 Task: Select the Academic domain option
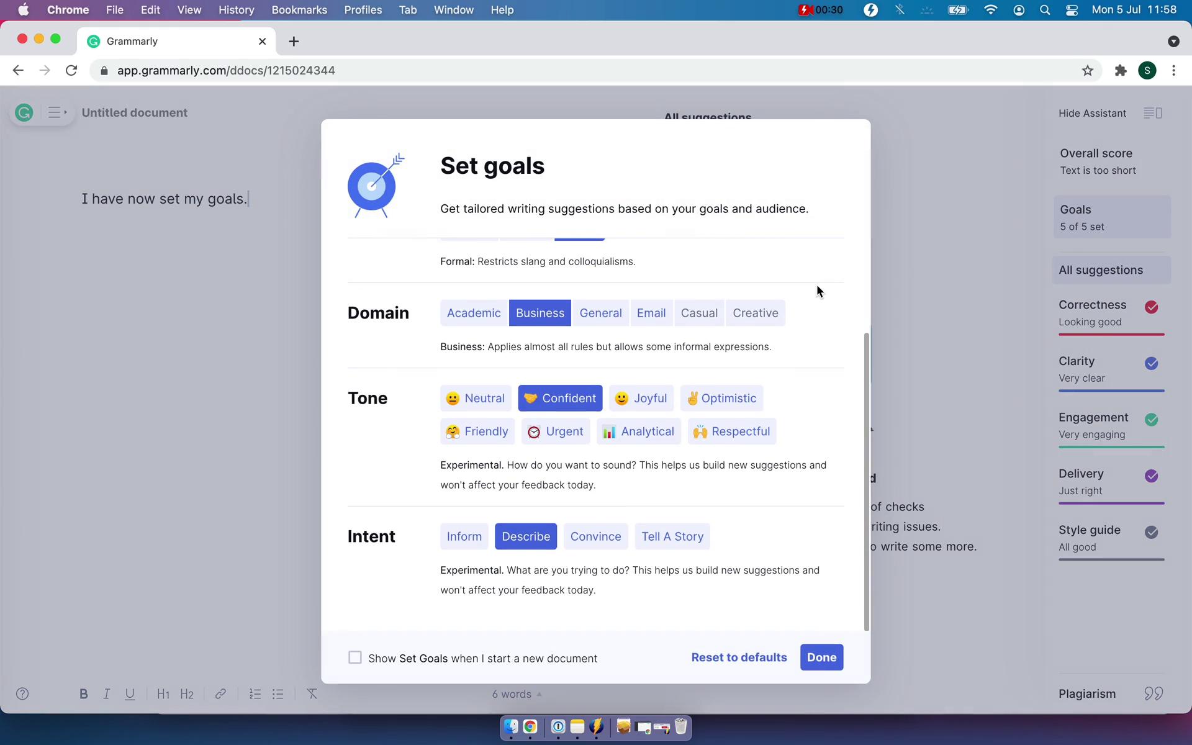(474, 312)
